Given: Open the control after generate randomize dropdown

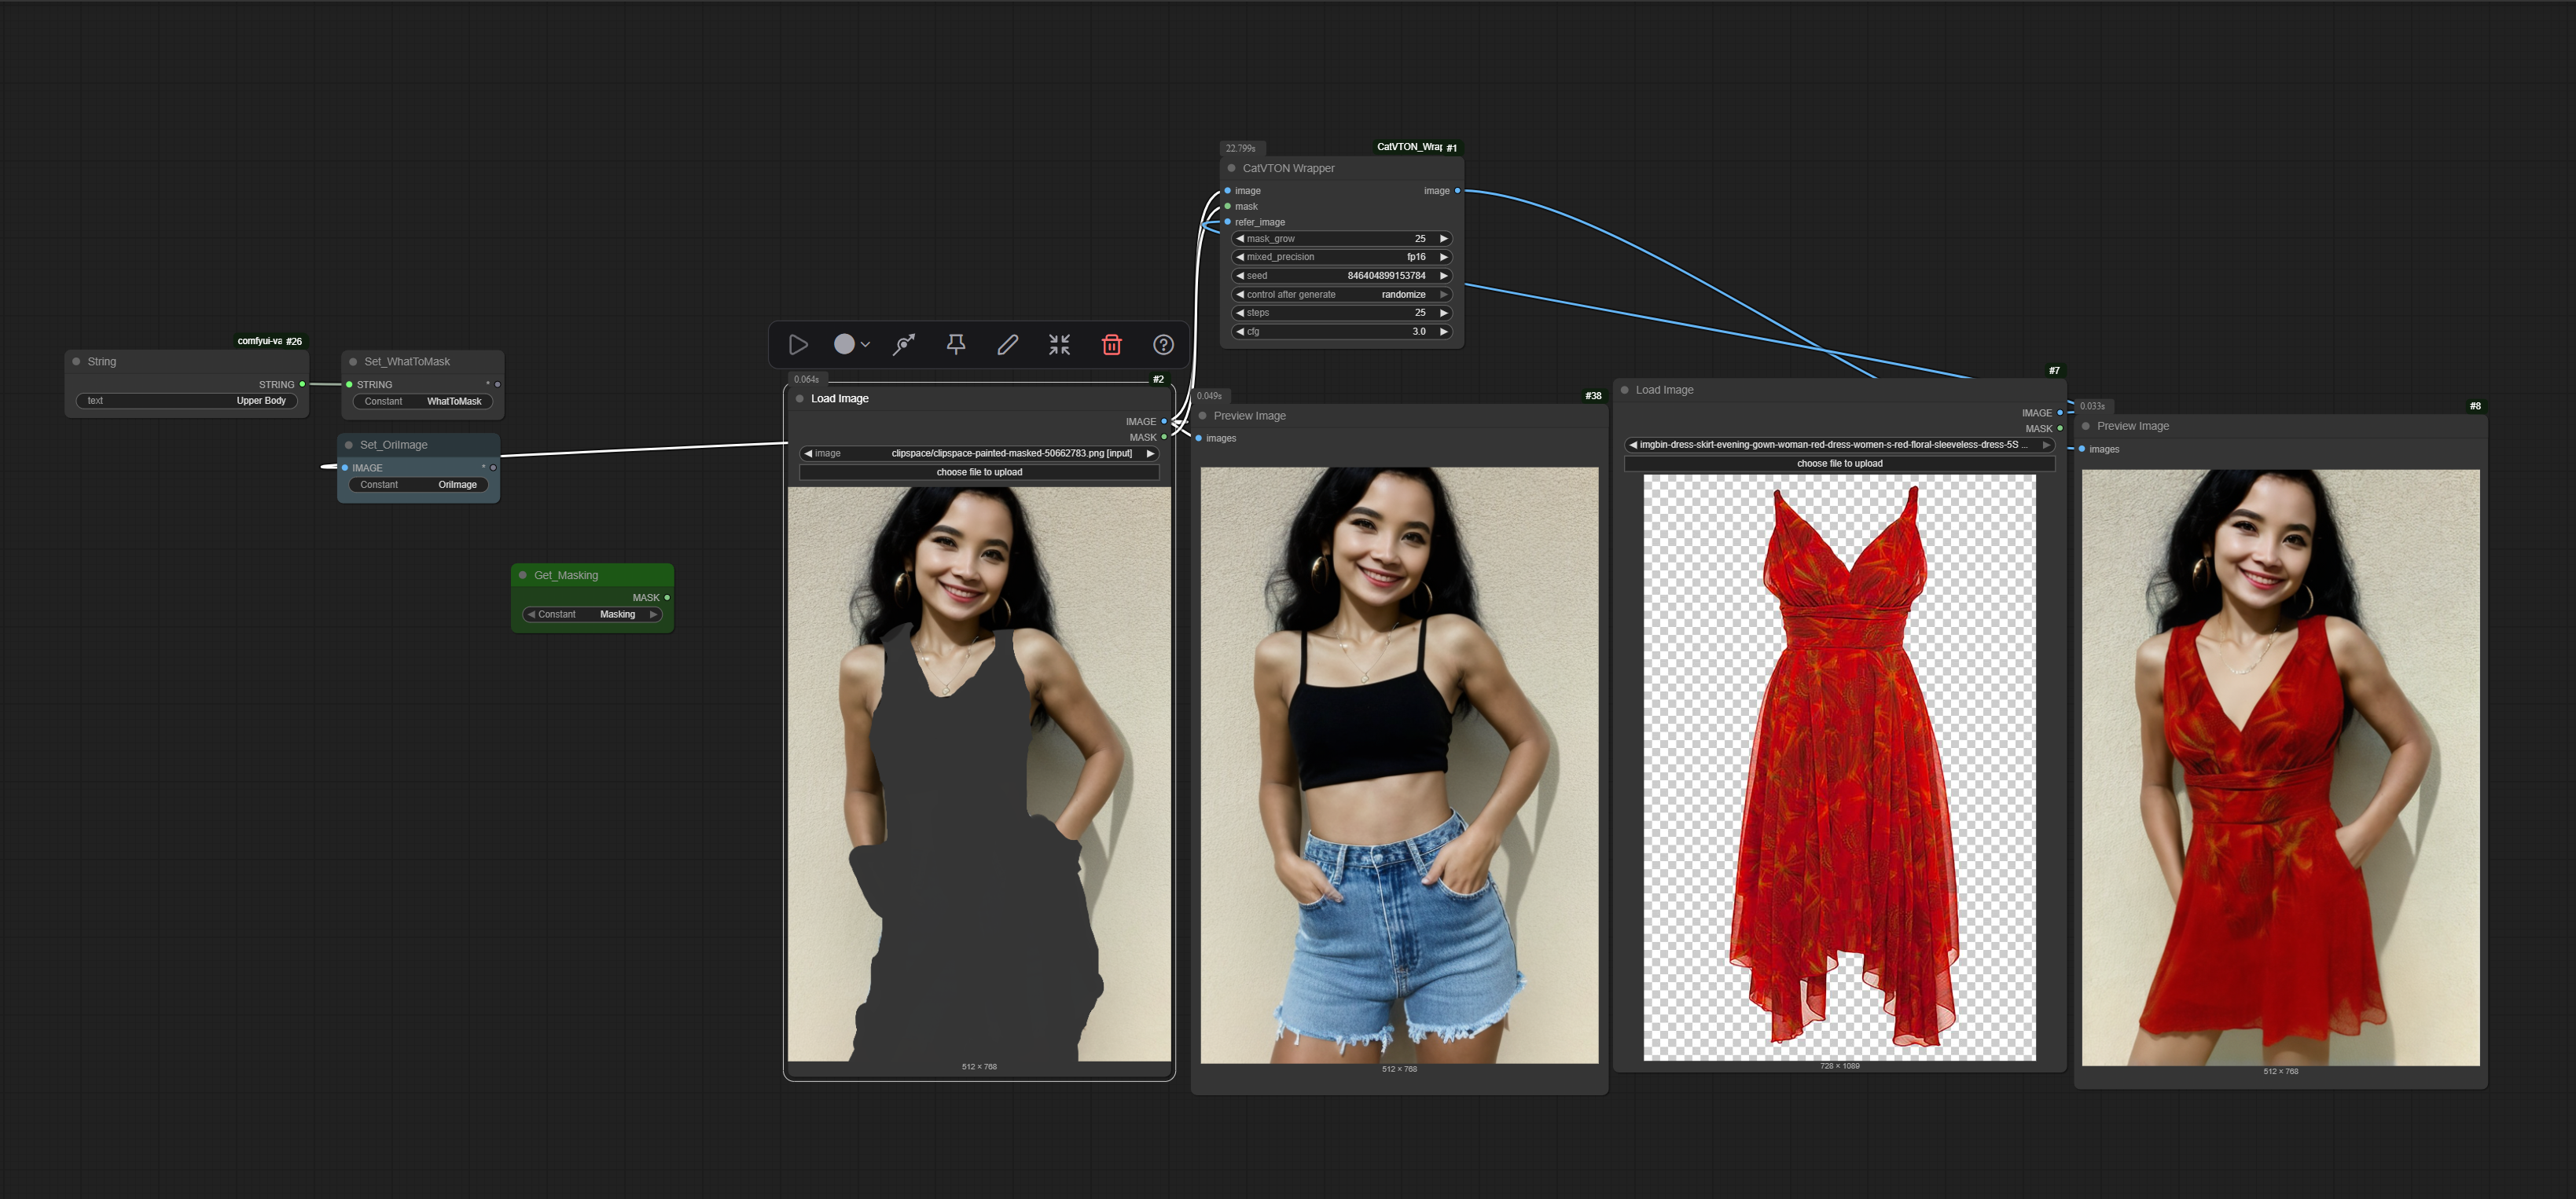Looking at the screenshot, I should [1340, 295].
